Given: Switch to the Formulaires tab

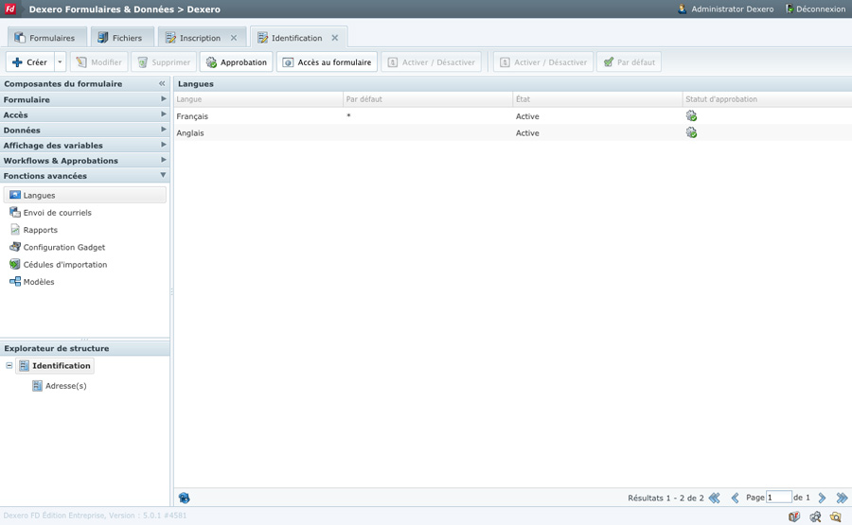Looking at the screenshot, I should click(x=45, y=38).
